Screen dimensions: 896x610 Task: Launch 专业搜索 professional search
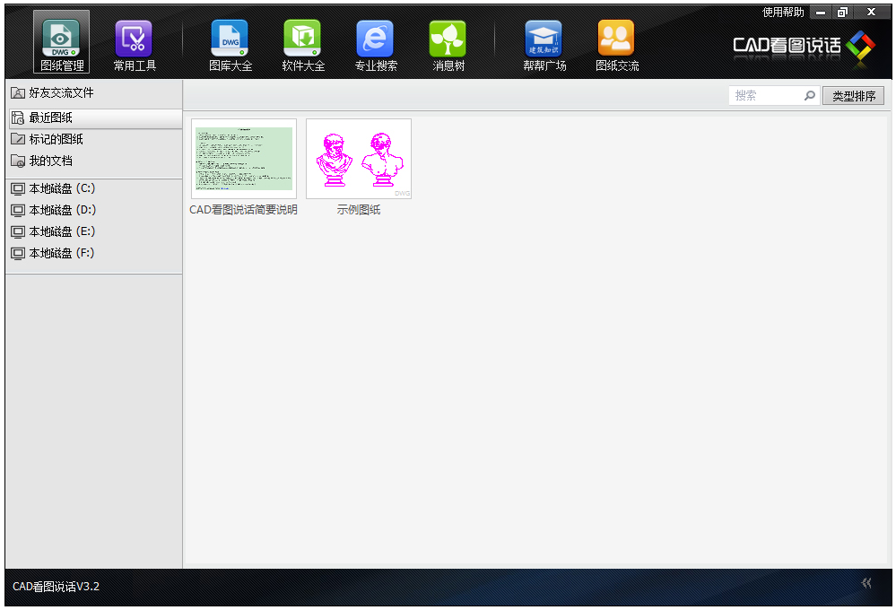(x=376, y=46)
